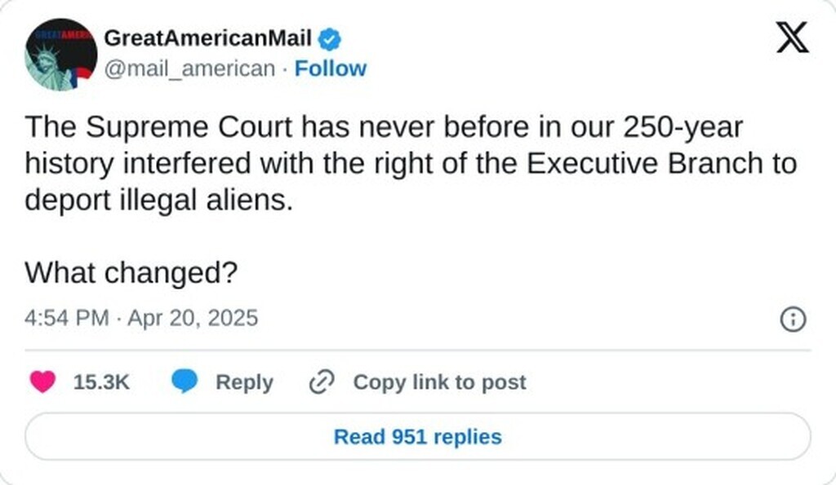The image size is (836, 485).
Task: Follow the GreatAmericanMail account
Action: pyautogui.click(x=330, y=68)
